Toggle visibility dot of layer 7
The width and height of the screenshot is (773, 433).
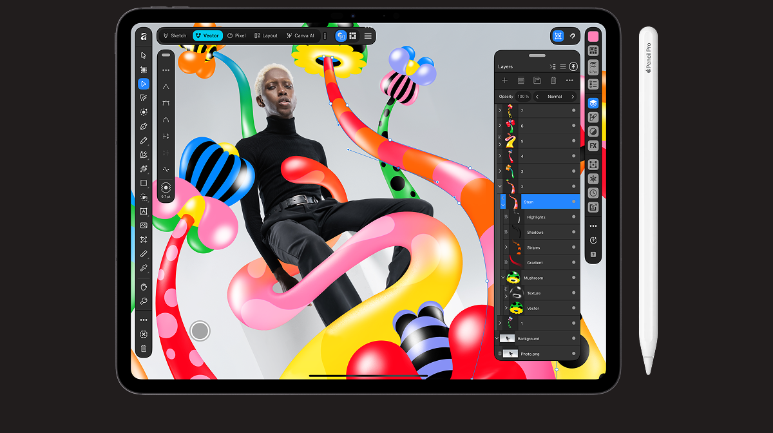tap(574, 110)
